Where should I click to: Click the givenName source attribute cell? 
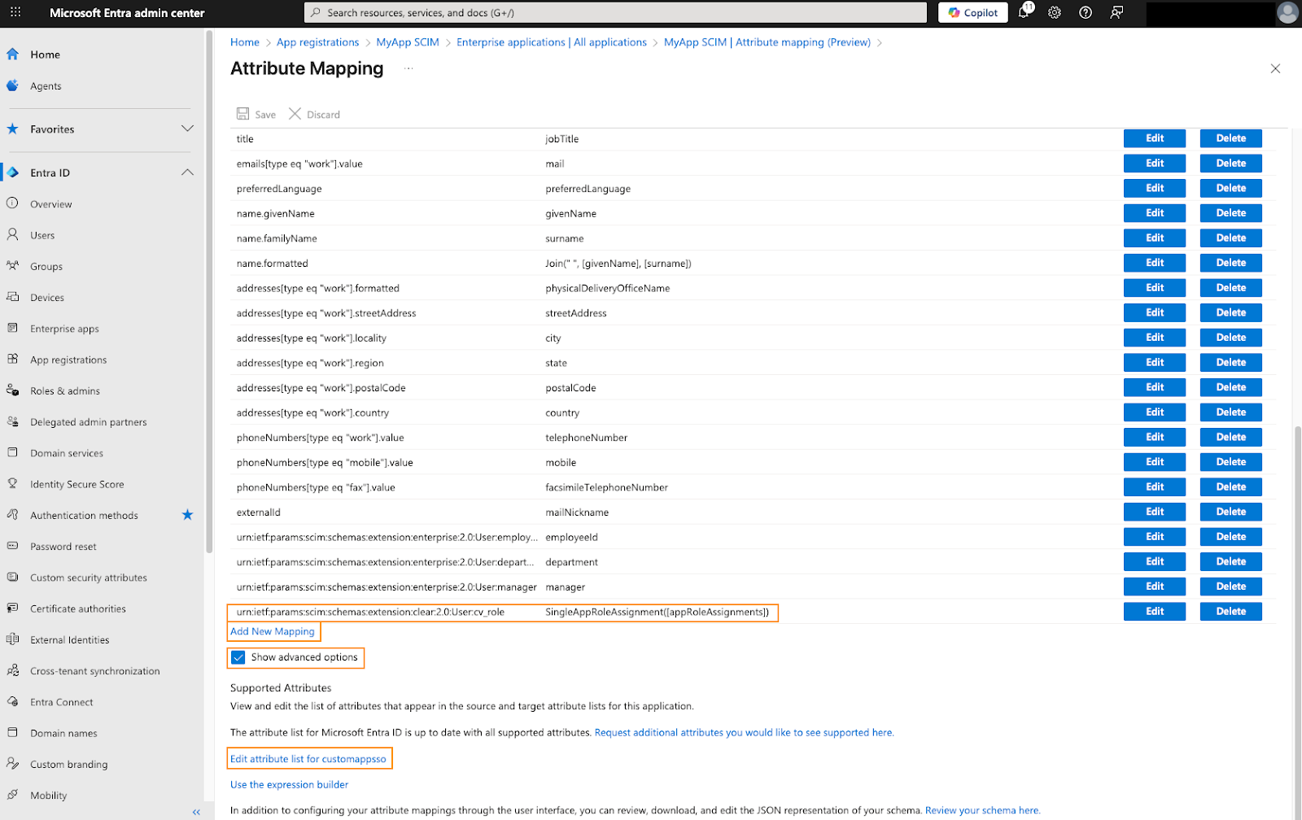(x=570, y=214)
